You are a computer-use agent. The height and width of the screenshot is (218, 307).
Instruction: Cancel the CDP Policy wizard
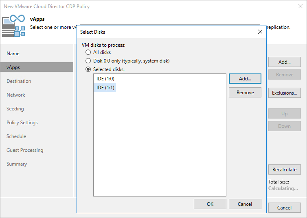coord(285,208)
